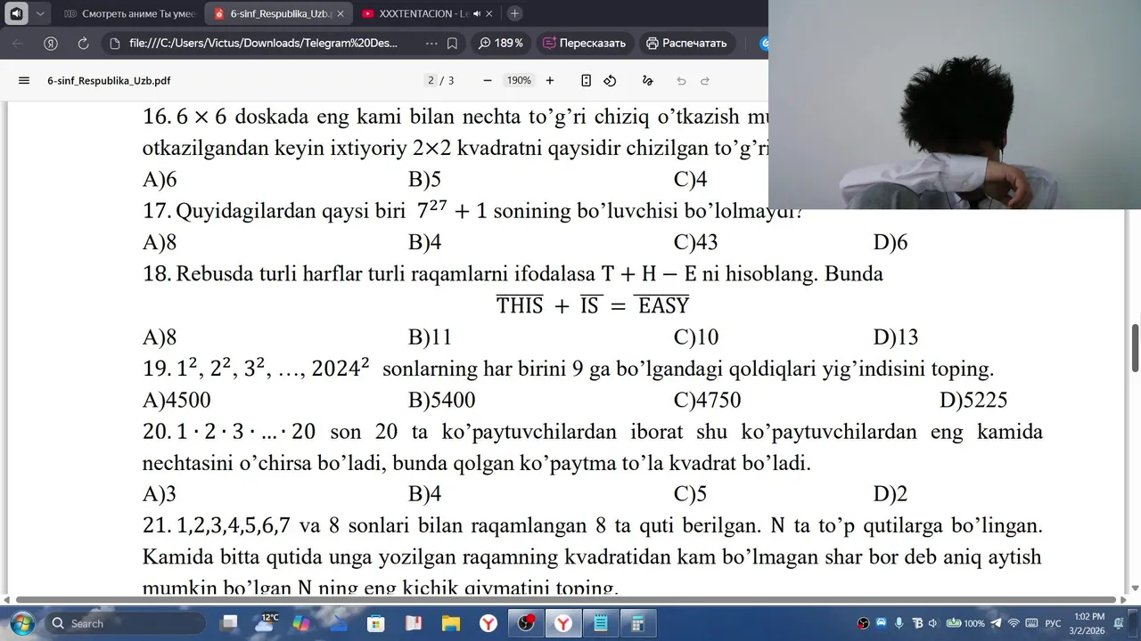This screenshot has height=641, width=1141.
Task: Expand the tab list dropdown arrow
Action: pyautogui.click(x=40, y=13)
